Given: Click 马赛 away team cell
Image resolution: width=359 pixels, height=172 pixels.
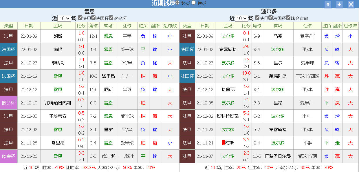Looking at the screenshot, I should [278, 36].
